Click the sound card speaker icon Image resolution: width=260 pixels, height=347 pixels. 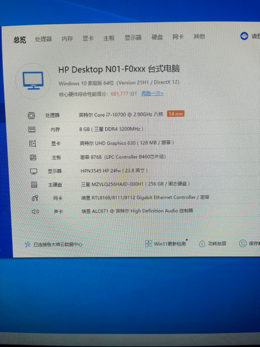35,212
